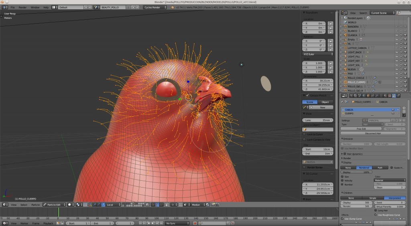This screenshot has width=411, height=226.
Task: Toggle the Velocity display checkbox
Action: coord(342,180)
